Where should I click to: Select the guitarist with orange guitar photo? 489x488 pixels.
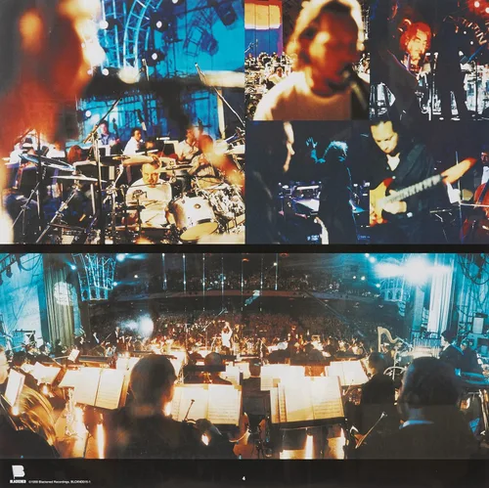pos(429,182)
